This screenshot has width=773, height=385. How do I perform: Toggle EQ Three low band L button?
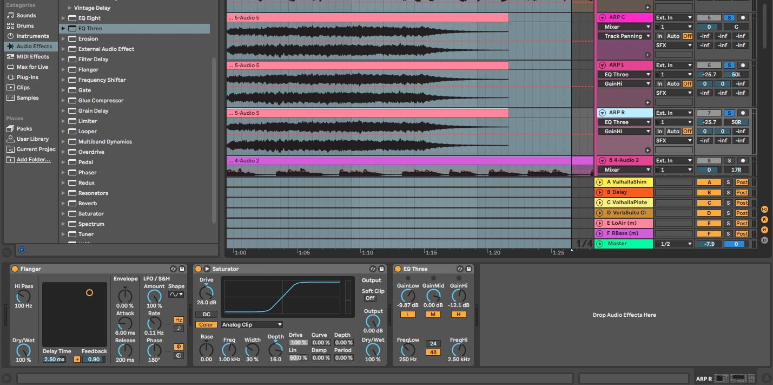(407, 315)
